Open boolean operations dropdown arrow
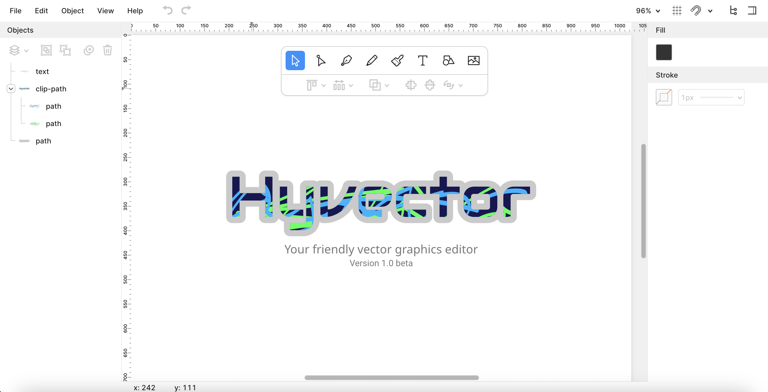 tap(387, 86)
